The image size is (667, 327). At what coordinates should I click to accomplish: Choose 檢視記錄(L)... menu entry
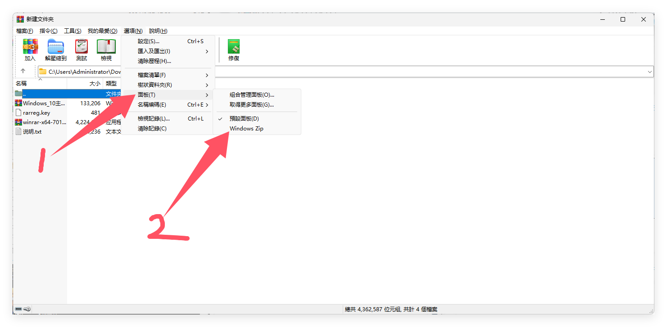click(x=168, y=119)
